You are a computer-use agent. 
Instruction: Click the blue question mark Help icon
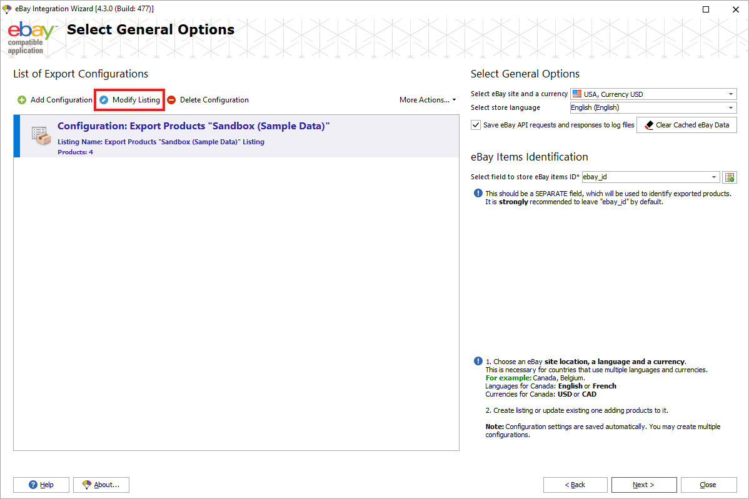(33, 485)
